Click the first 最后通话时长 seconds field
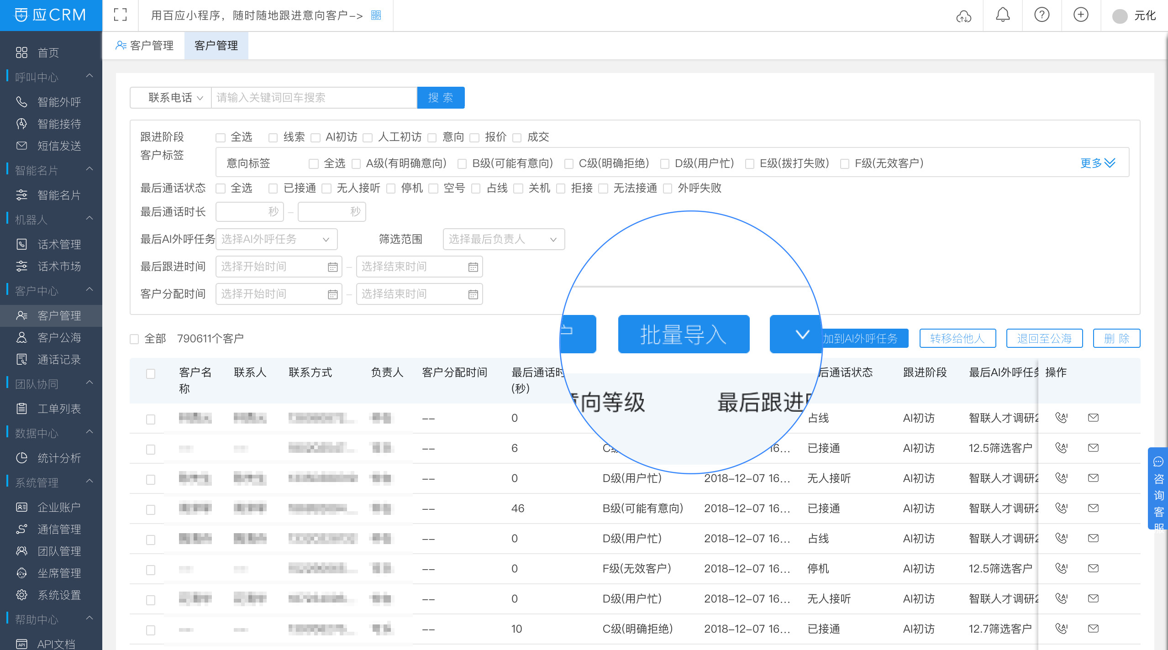The width and height of the screenshot is (1168, 650). coord(249,212)
